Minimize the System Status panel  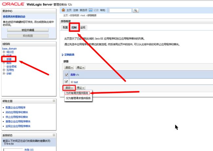pos(54,135)
